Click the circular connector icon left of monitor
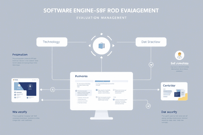This screenshot has width=203, height=135. pyautogui.click(x=52, y=90)
